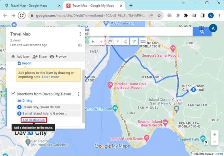Click Seashell Island Beach Resort marker
The height and width of the screenshot is (156, 224).
point(165,123)
